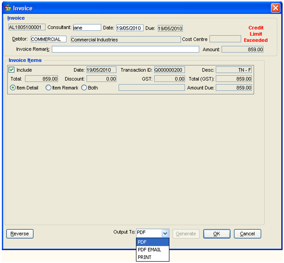Click the Discount field

point(101,79)
